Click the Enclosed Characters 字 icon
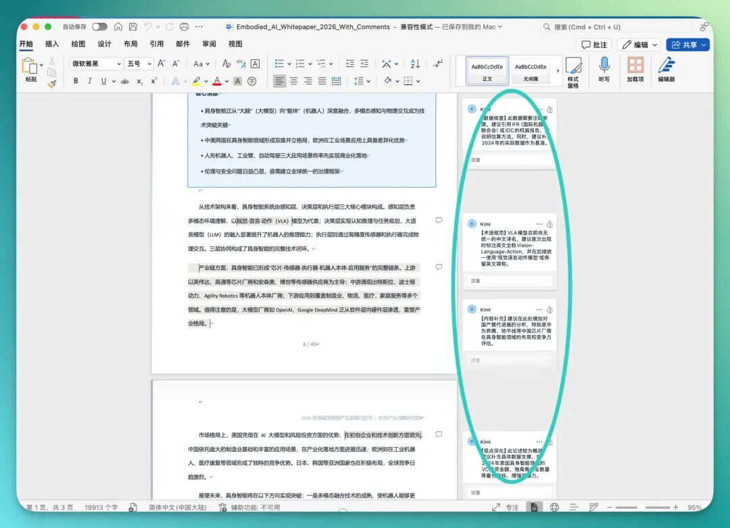 pos(252,81)
